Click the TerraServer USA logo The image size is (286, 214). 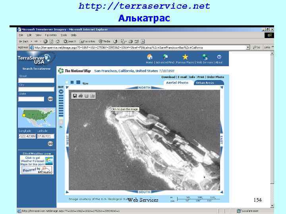(36, 59)
